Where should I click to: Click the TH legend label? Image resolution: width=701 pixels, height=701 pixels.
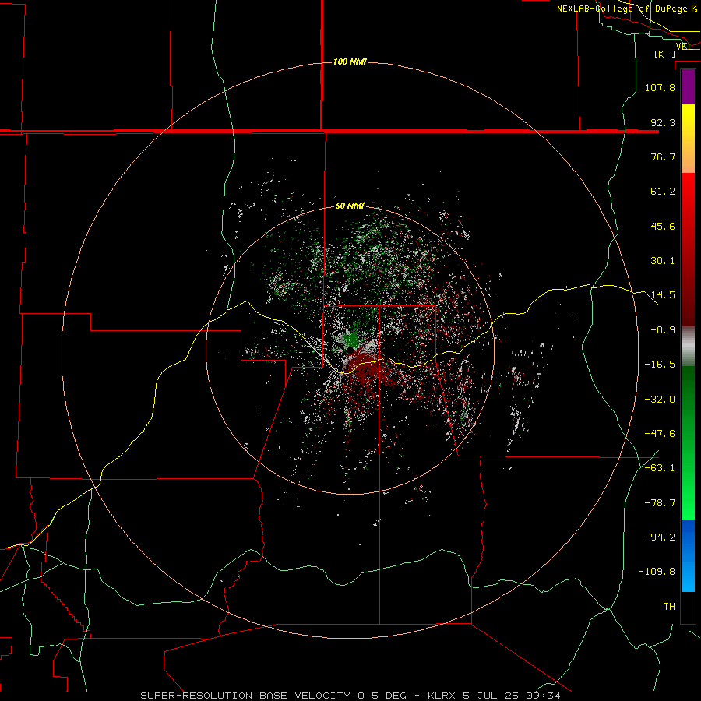(669, 607)
